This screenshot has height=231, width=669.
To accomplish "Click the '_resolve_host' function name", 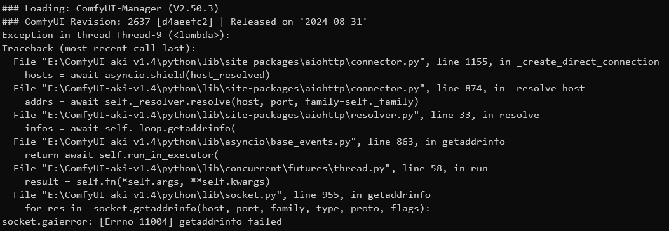I will 548,88.
